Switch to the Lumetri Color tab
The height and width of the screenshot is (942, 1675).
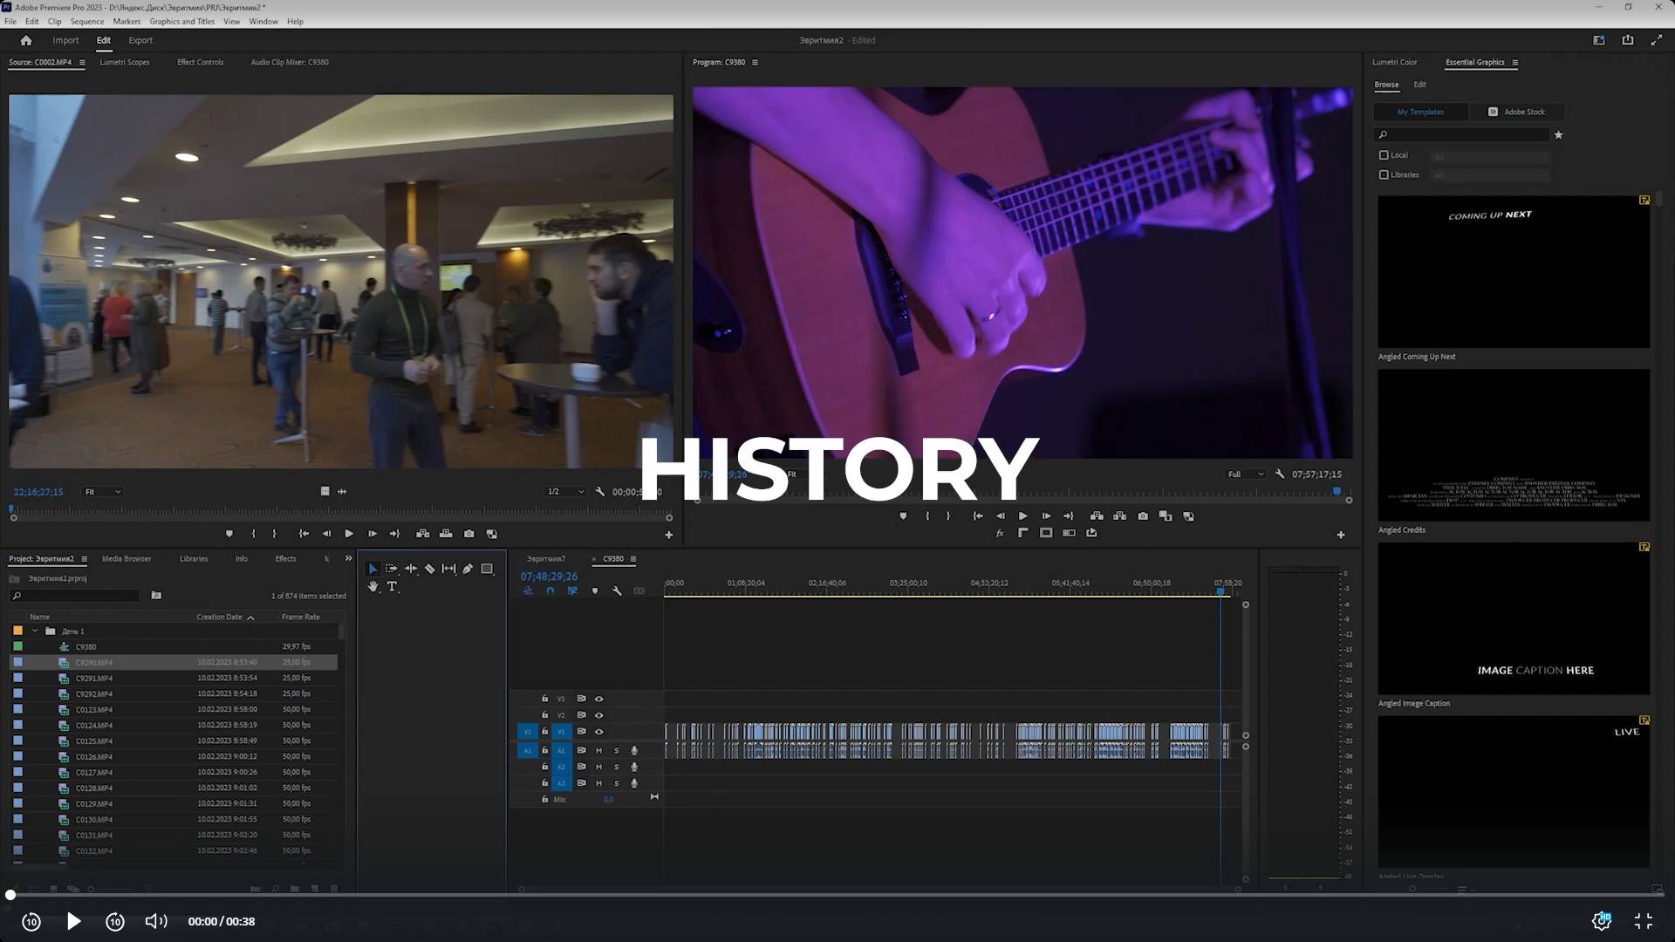pos(1394,62)
